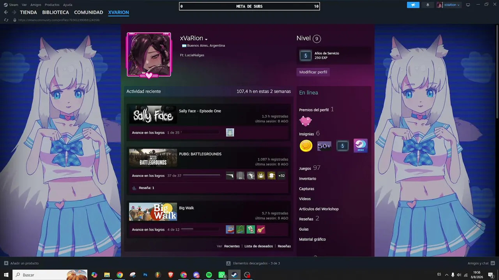Open the Capturas link

pyautogui.click(x=306, y=189)
